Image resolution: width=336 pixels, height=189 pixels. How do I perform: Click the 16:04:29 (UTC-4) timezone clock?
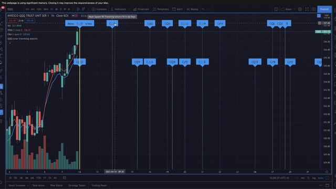279,178
